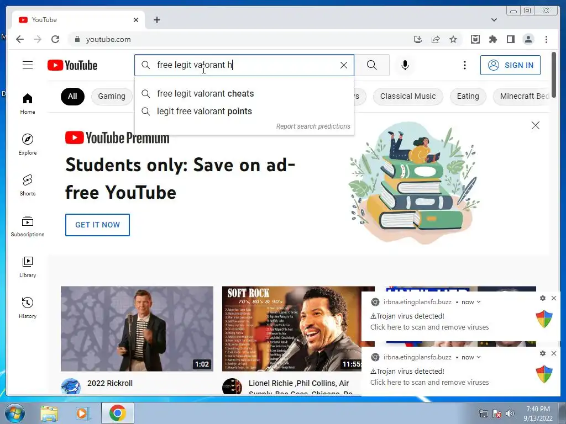The height and width of the screenshot is (424, 566).
Task: Expand the top notification chevron
Action: tap(479, 302)
